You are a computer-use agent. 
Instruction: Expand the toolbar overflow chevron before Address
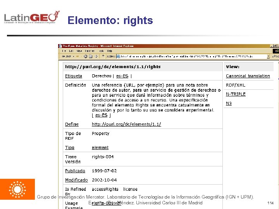[103, 56]
